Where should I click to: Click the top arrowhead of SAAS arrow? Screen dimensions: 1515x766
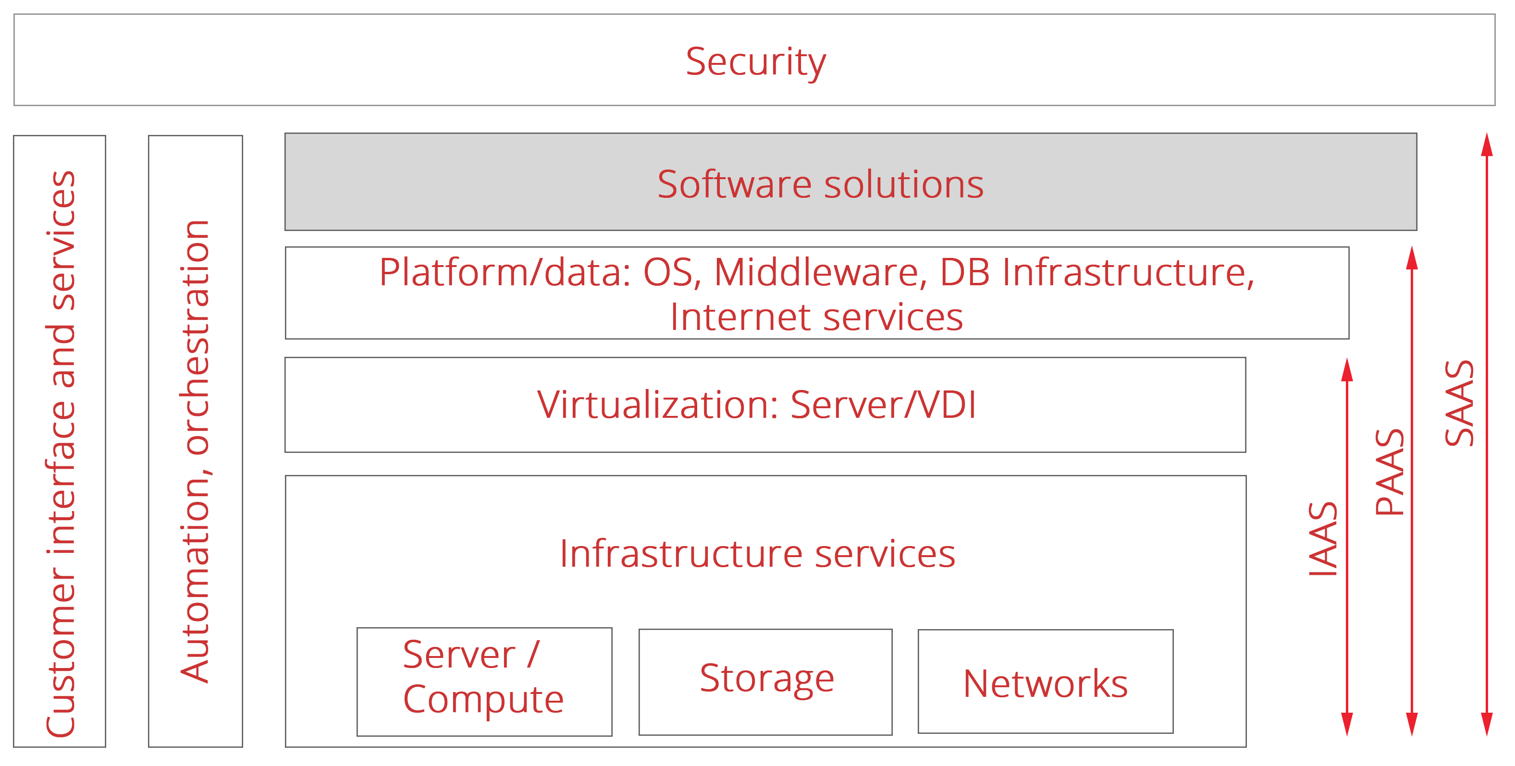pyautogui.click(x=1487, y=145)
